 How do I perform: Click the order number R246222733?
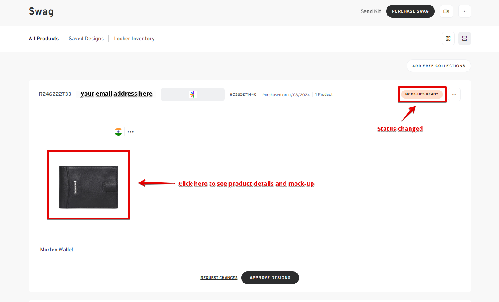pyautogui.click(x=55, y=94)
